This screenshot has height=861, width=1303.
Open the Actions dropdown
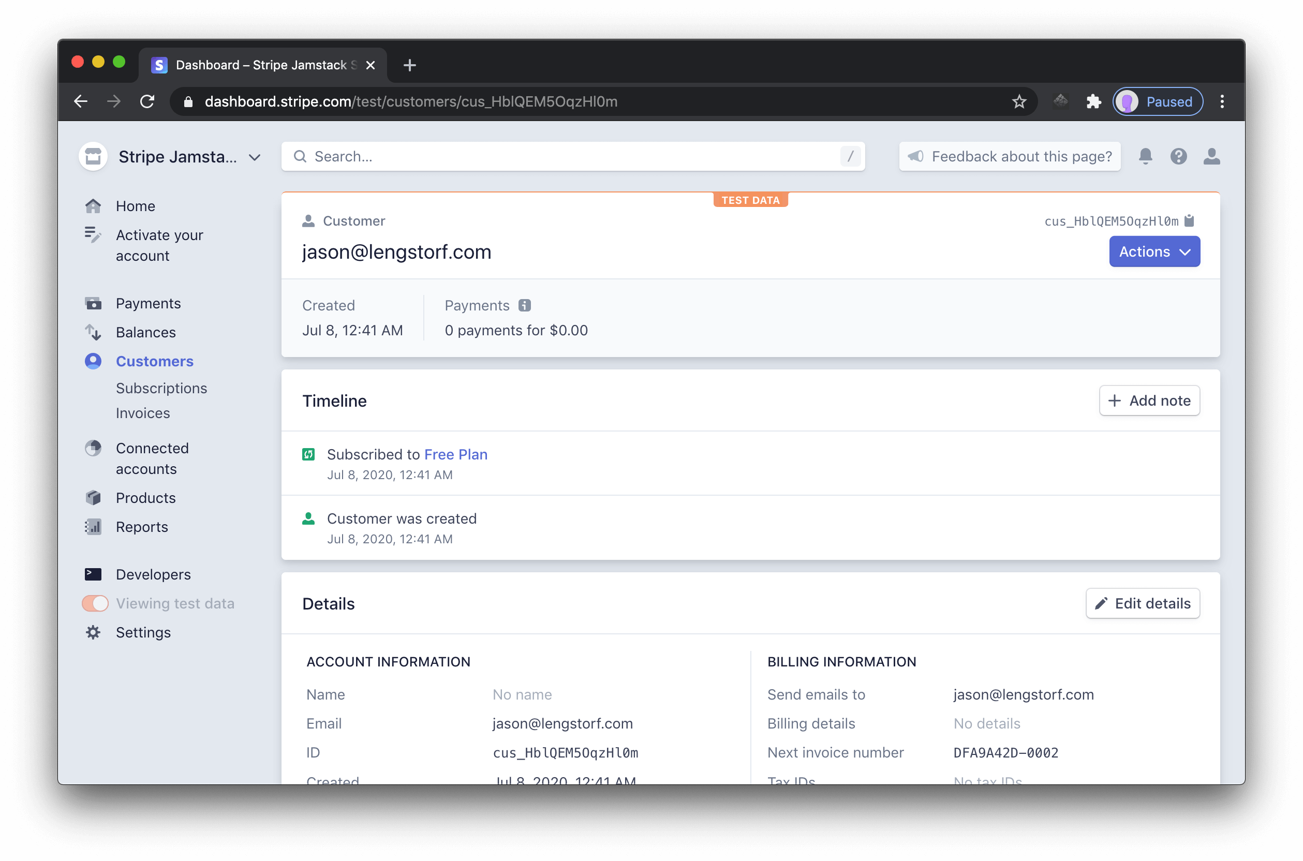pyautogui.click(x=1153, y=251)
